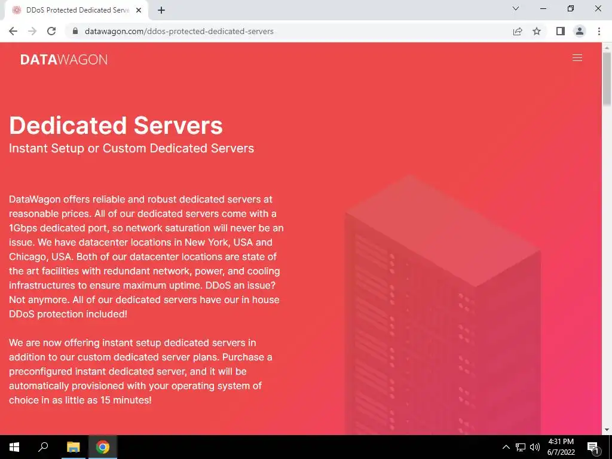
Task: Open Chrome's three-dot menu
Action: 599,31
